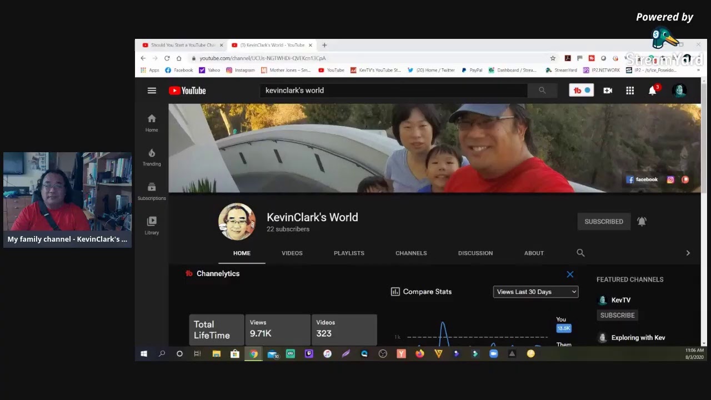Open the KevTV featured channel

tap(620, 300)
